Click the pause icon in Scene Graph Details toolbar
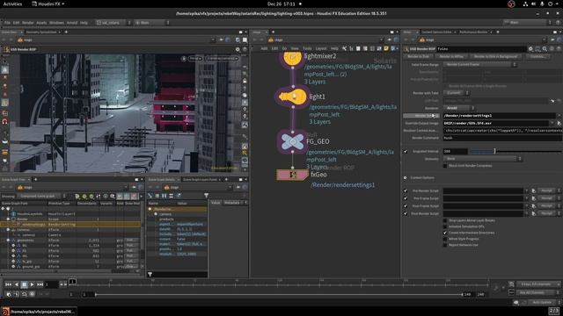563x316 pixels. [x=165, y=196]
